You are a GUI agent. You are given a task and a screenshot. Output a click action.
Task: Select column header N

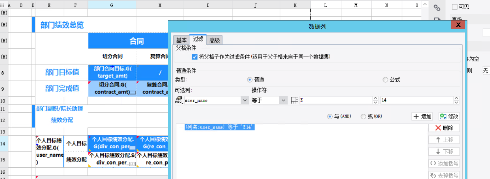386,5
